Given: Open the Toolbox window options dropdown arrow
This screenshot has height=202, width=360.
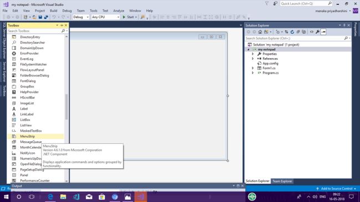Looking at the screenshot, I should pos(57,25).
